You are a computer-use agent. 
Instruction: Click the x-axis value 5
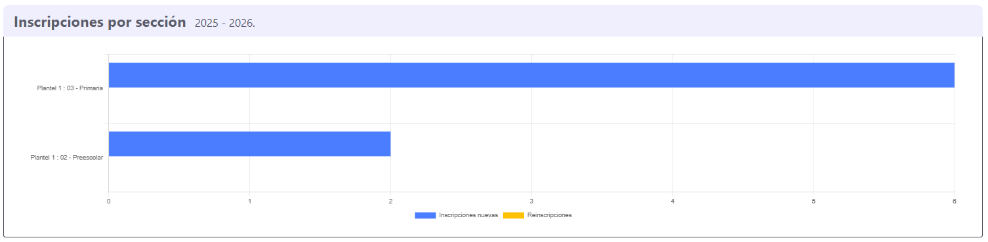pyautogui.click(x=813, y=201)
